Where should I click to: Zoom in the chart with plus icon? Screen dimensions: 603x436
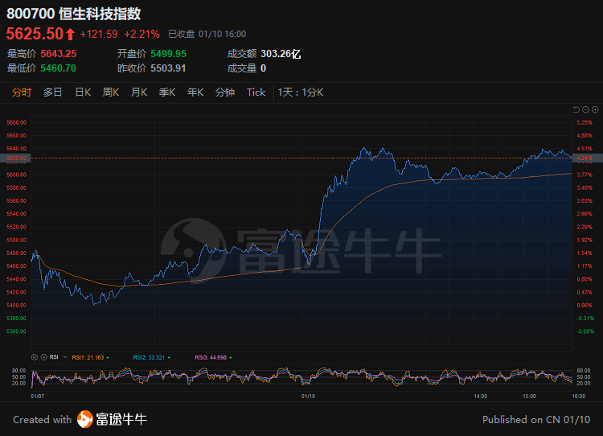(x=594, y=109)
